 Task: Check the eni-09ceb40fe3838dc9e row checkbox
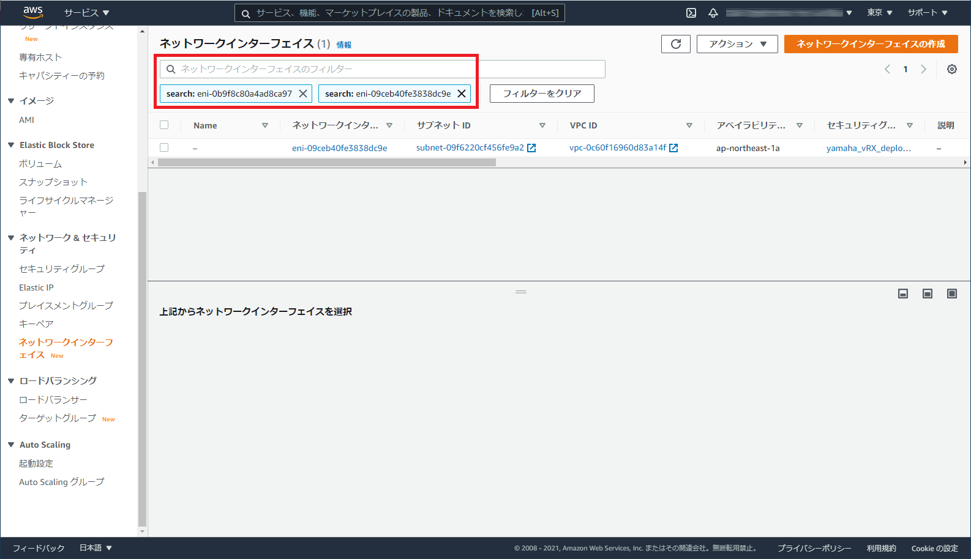164,147
